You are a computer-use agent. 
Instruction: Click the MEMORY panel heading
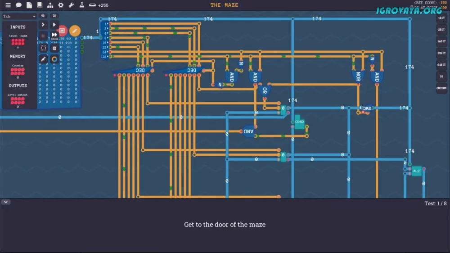click(x=18, y=56)
